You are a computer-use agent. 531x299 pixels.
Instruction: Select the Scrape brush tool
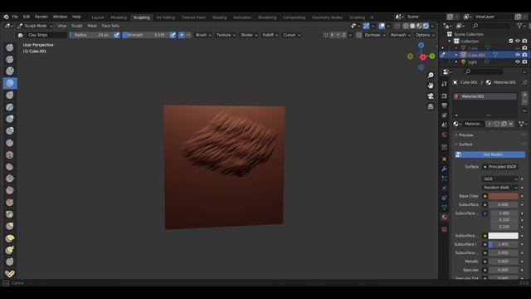point(10,190)
